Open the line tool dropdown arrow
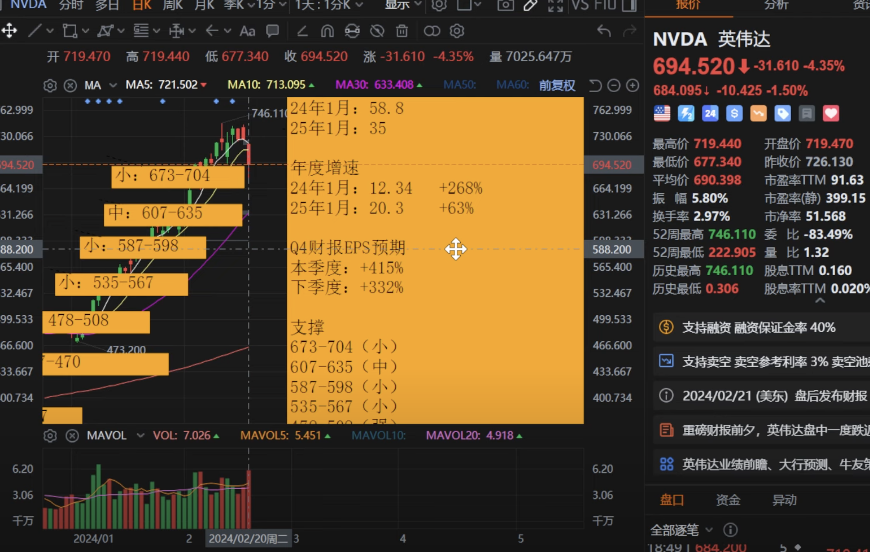 (x=50, y=31)
